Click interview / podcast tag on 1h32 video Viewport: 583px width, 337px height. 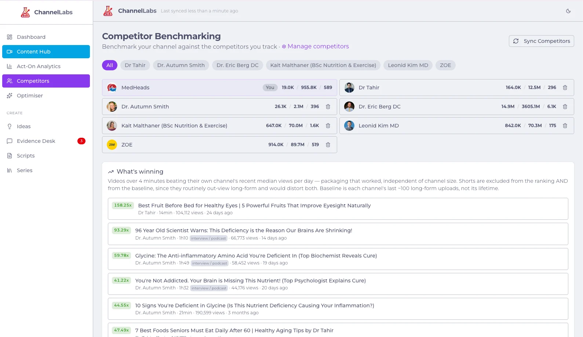point(209,288)
